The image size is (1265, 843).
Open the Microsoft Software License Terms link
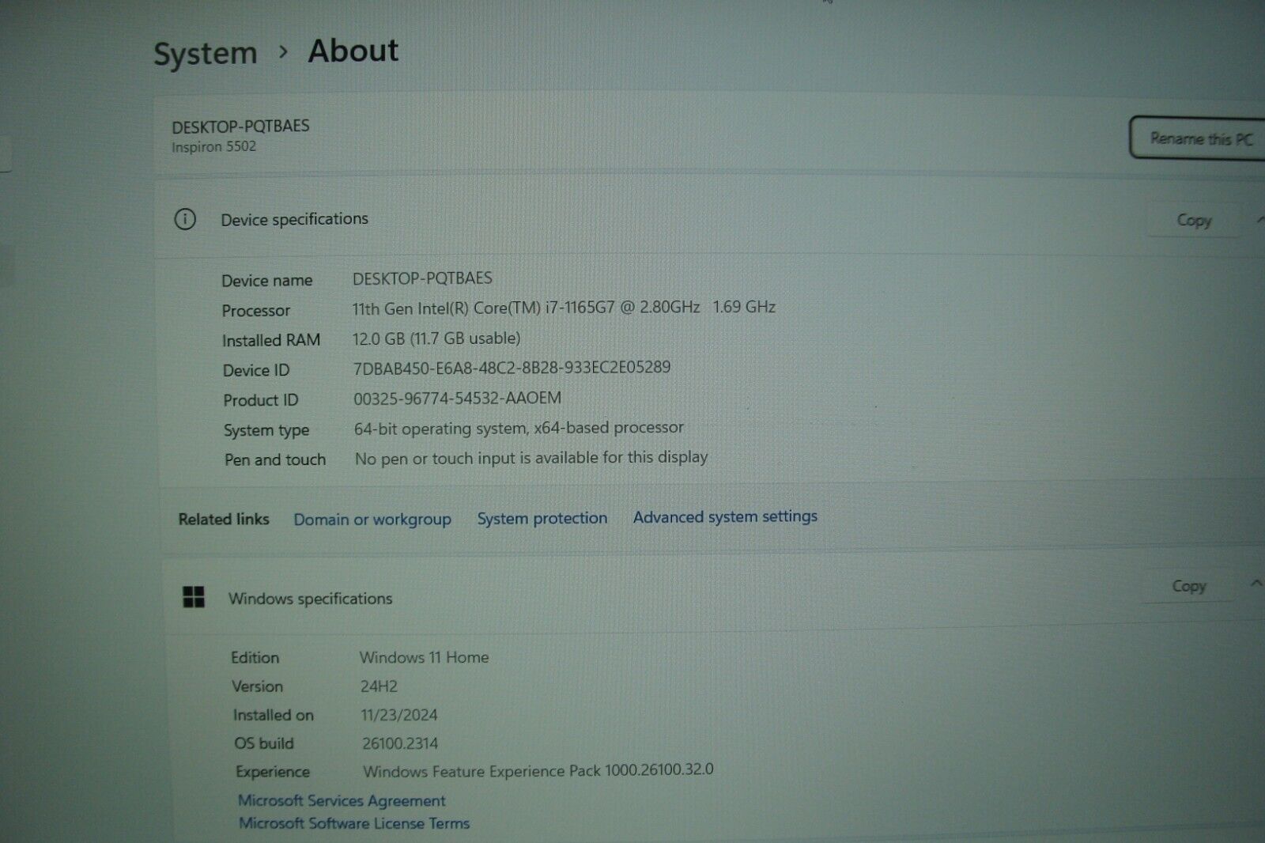(353, 822)
